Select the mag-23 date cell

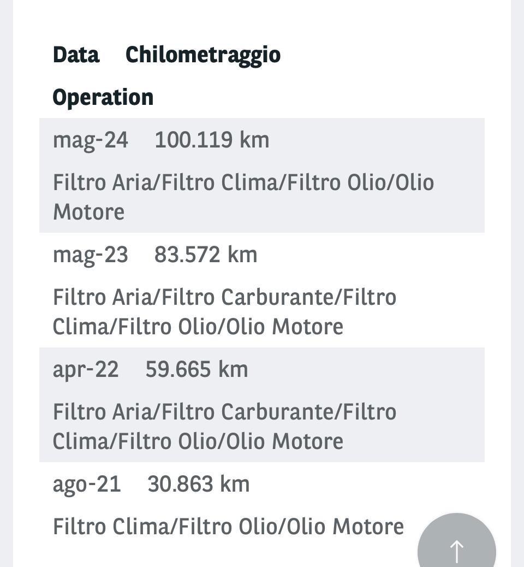[x=91, y=255]
